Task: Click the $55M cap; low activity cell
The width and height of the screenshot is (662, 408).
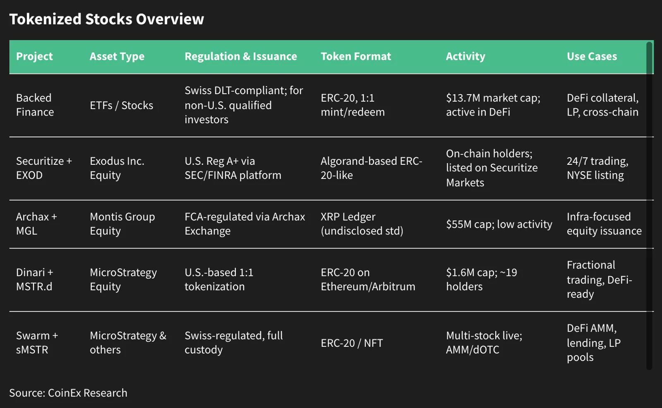Action: (x=499, y=224)
